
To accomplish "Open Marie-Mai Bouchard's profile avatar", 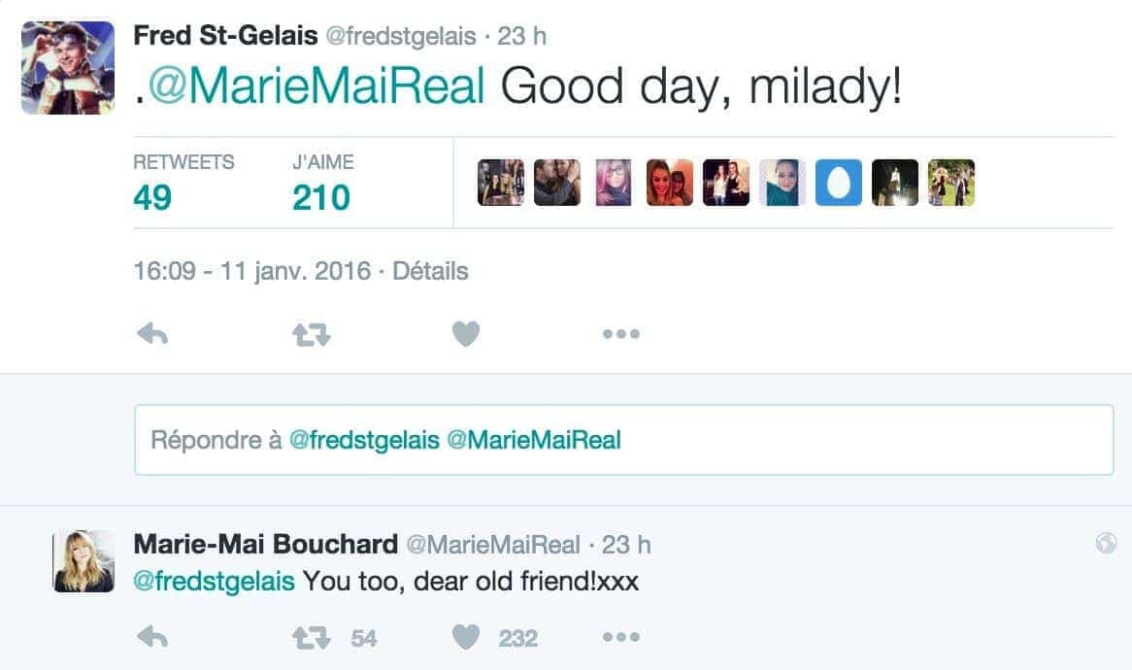I will pos(83,561).
